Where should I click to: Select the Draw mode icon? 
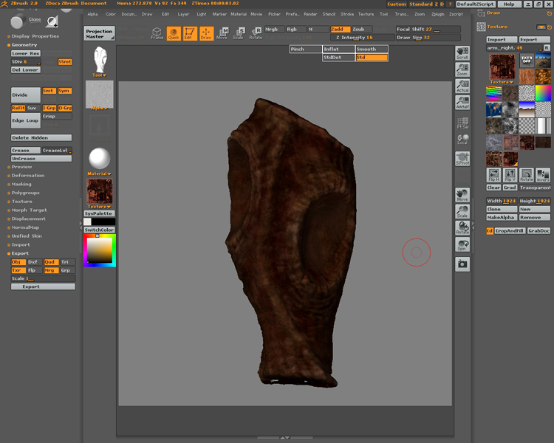point(206,32)
